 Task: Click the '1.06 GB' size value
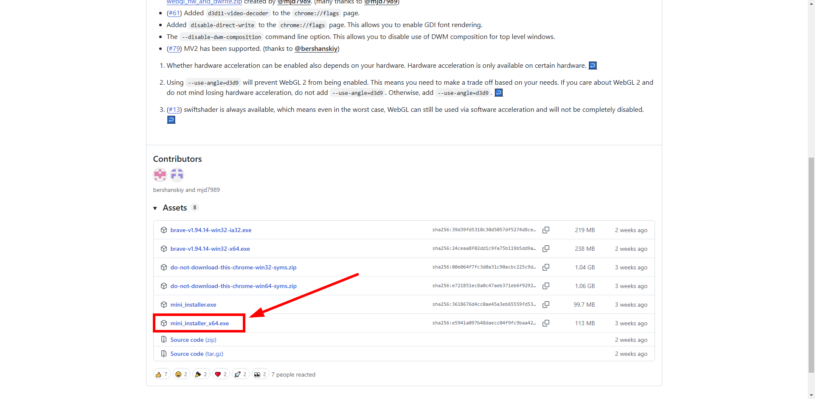coord(585,286)
